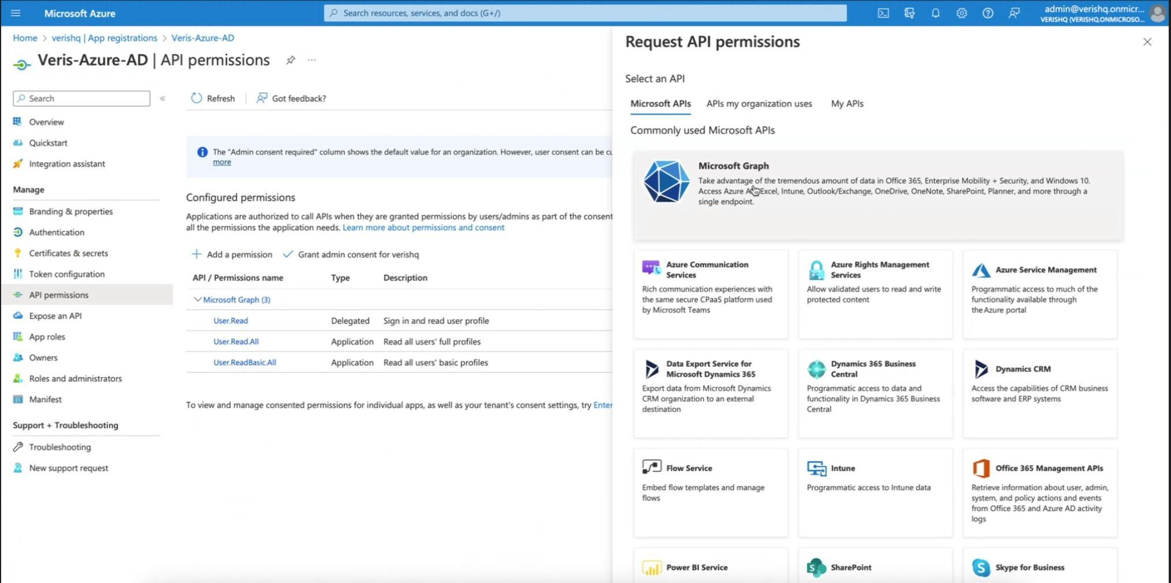Open the User.Read.All permission link

click(236, 342)
